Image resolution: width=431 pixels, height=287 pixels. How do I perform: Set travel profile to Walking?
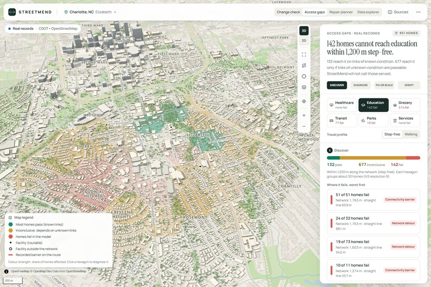click(411, 134)
